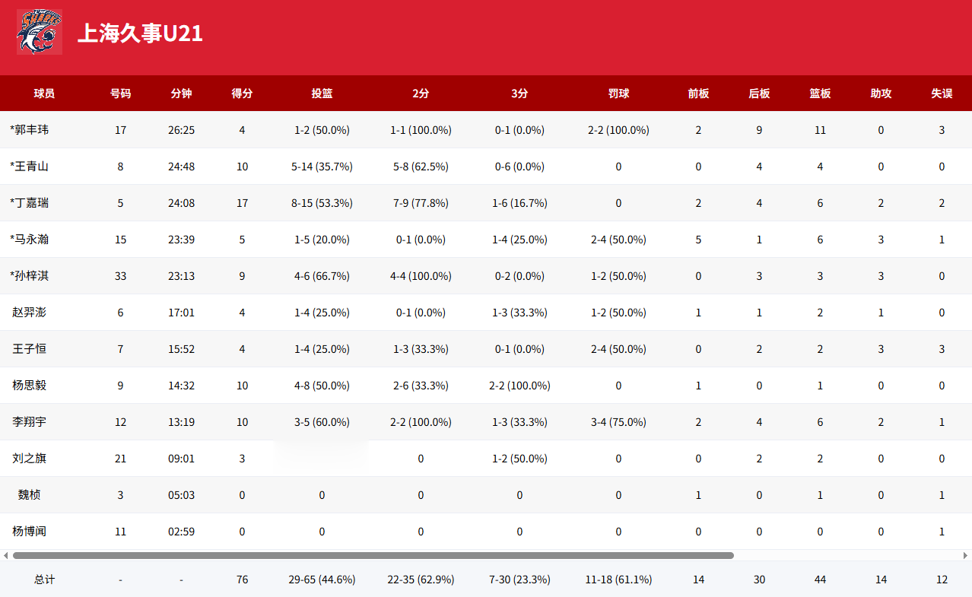Click total points value 76
972x597 pixels.
click(242, 580)
